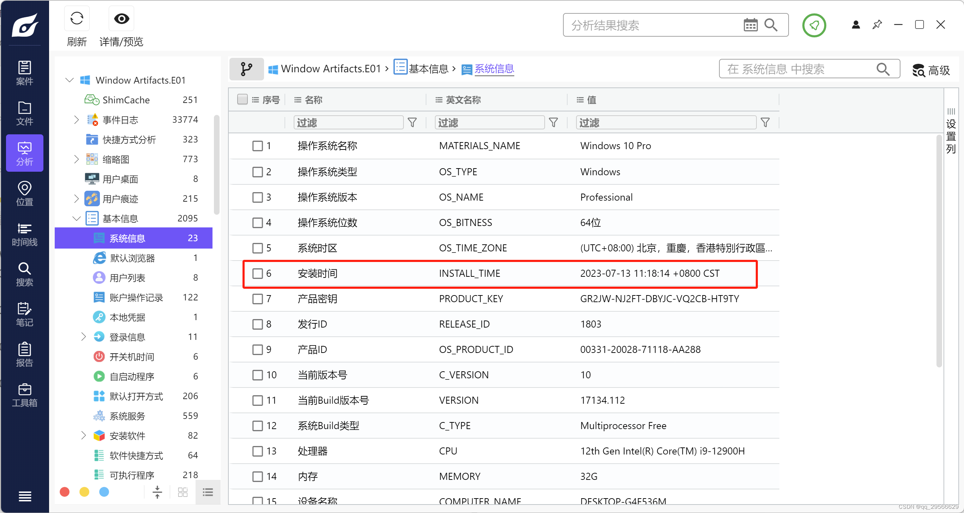This screenshot has height=513, width=964.
Task: Check row 13 处理器 checkbox
Action: point(257,451)
